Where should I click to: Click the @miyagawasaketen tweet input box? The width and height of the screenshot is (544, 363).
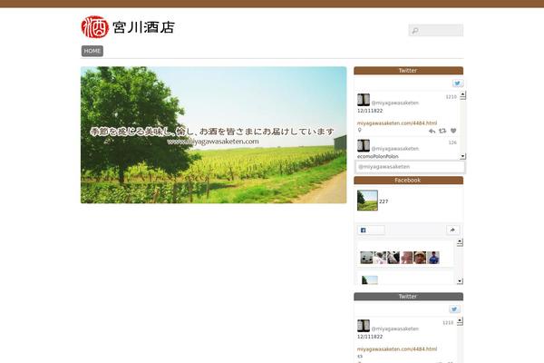pos(410,167)
